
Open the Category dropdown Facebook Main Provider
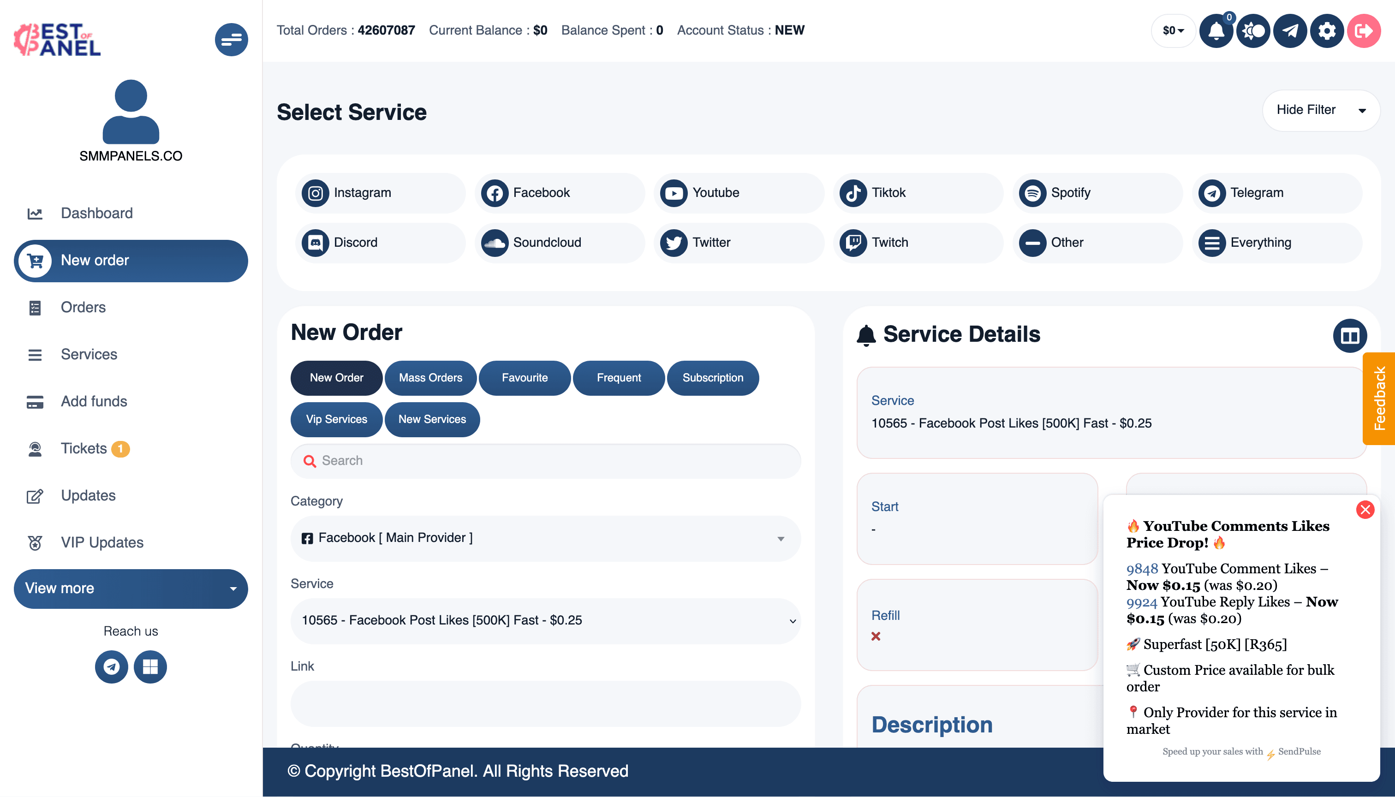point(545,538)
